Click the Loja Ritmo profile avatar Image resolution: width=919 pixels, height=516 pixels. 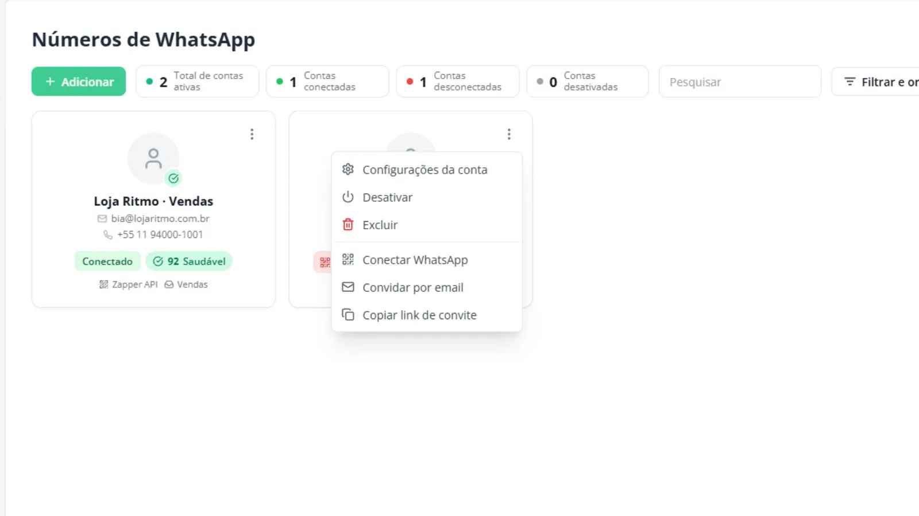pos(153,159)
